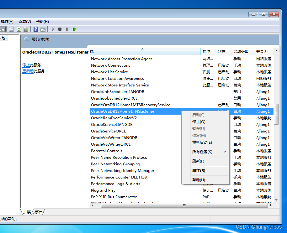Click the Properties sheet toolbar icon
Image resolution: width=287 pixels, height=233 pixels.
tap(11, 29)
